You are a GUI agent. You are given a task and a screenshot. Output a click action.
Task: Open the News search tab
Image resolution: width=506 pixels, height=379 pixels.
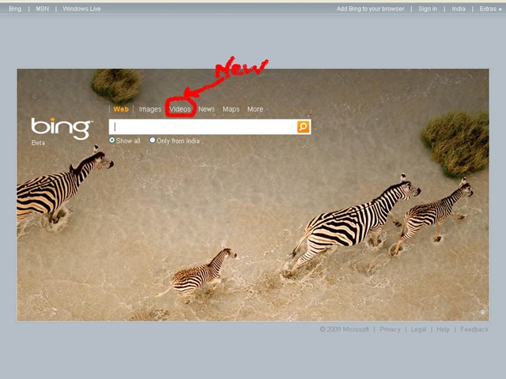[206, 109]
